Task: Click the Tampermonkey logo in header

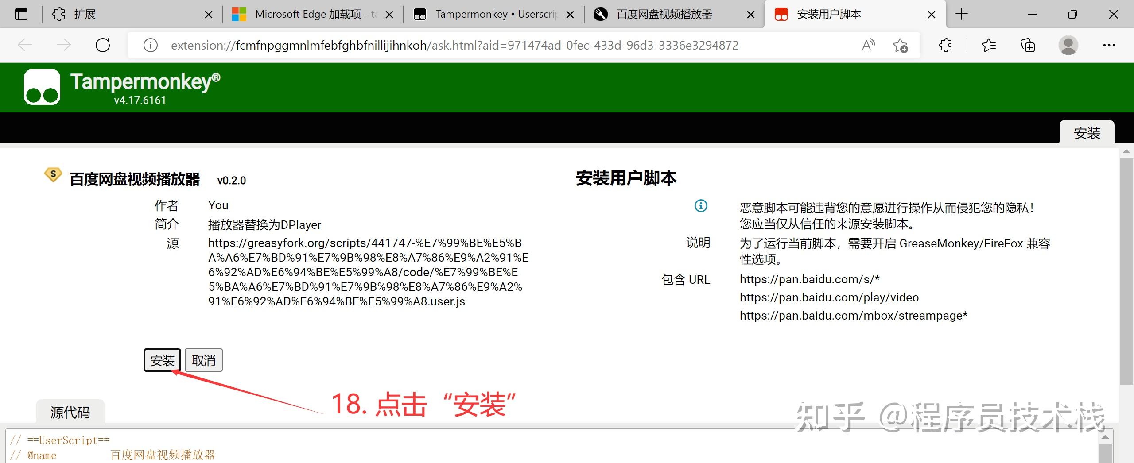Action: pyautogui.click(x=42, y=87)
